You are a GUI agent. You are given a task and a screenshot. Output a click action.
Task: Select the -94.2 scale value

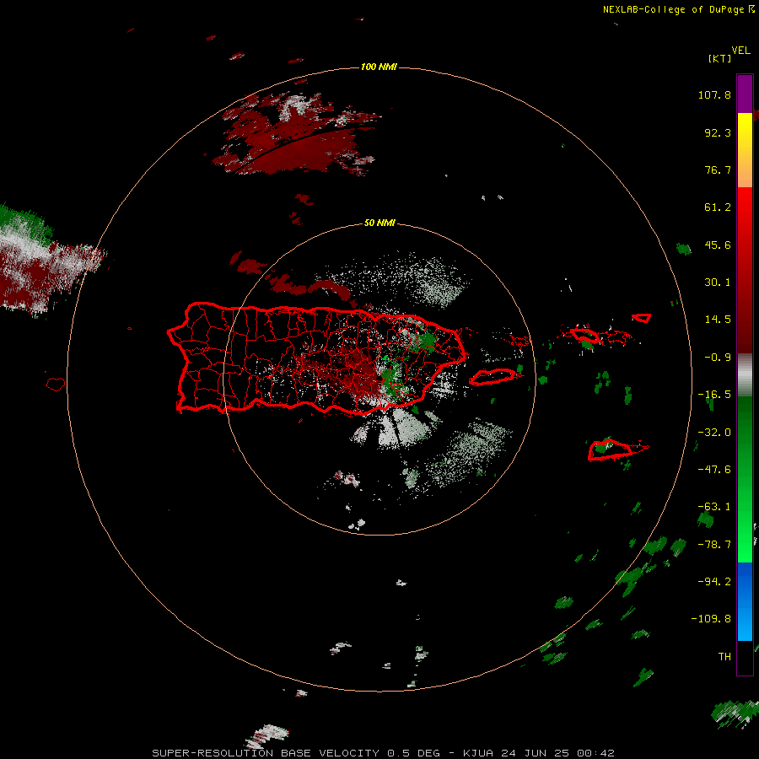pyautogui.click(x=714, y=581)
